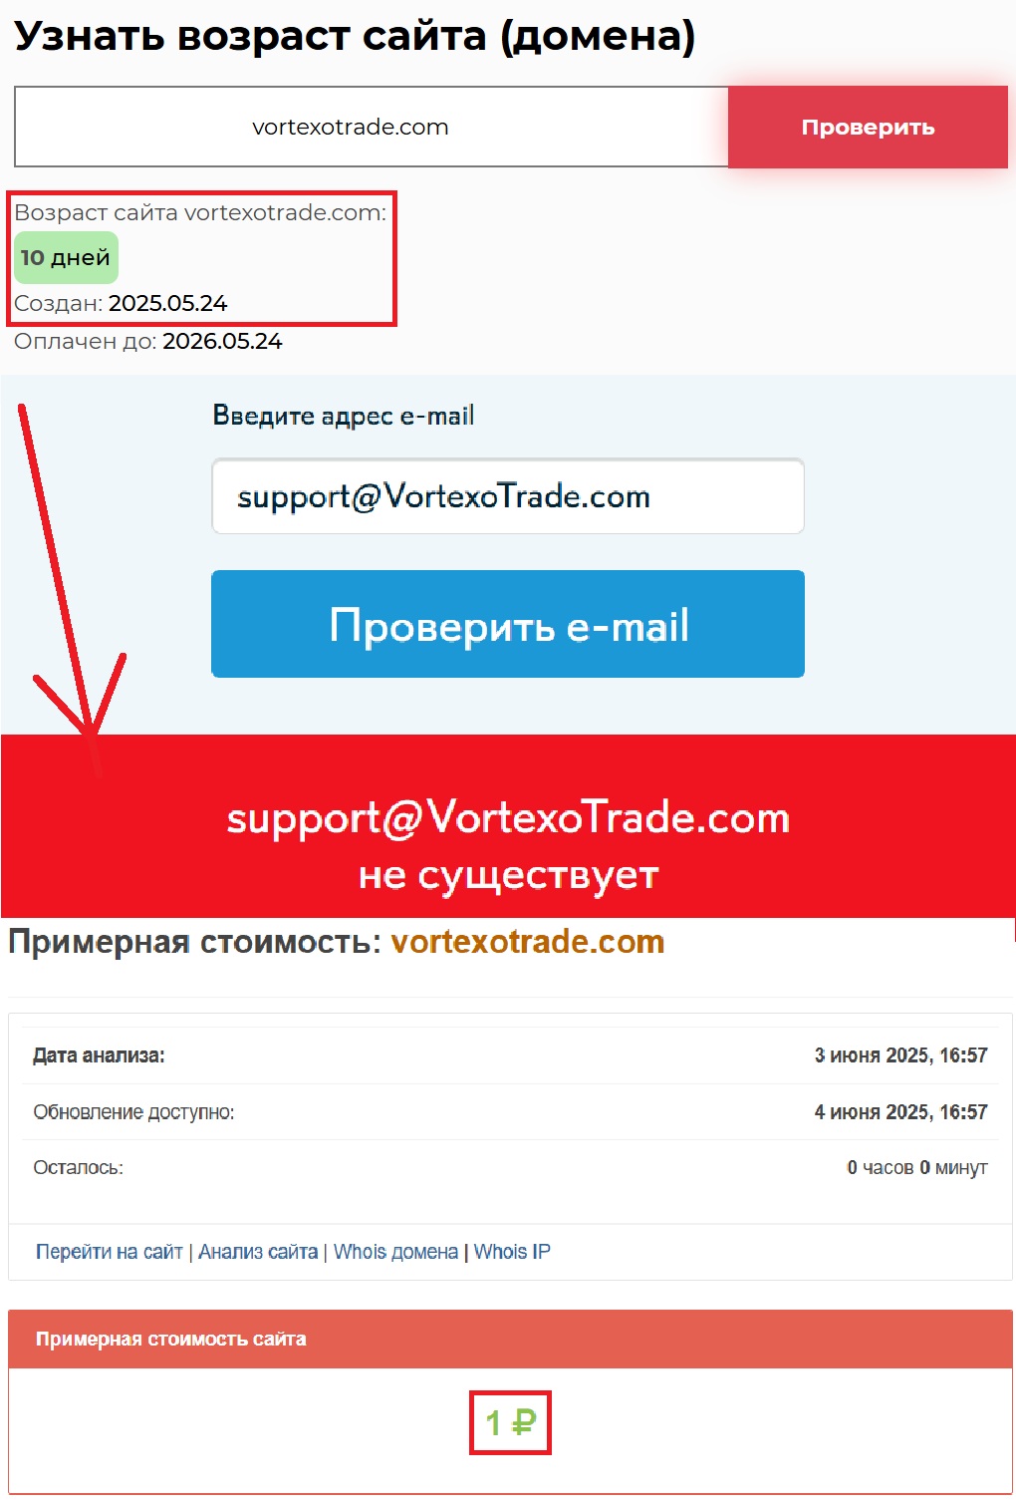Viewport: 1016px width, 1500px height.
Task: Click the domain input field with vortexotrade.com
Action: (x=372, y=127)
